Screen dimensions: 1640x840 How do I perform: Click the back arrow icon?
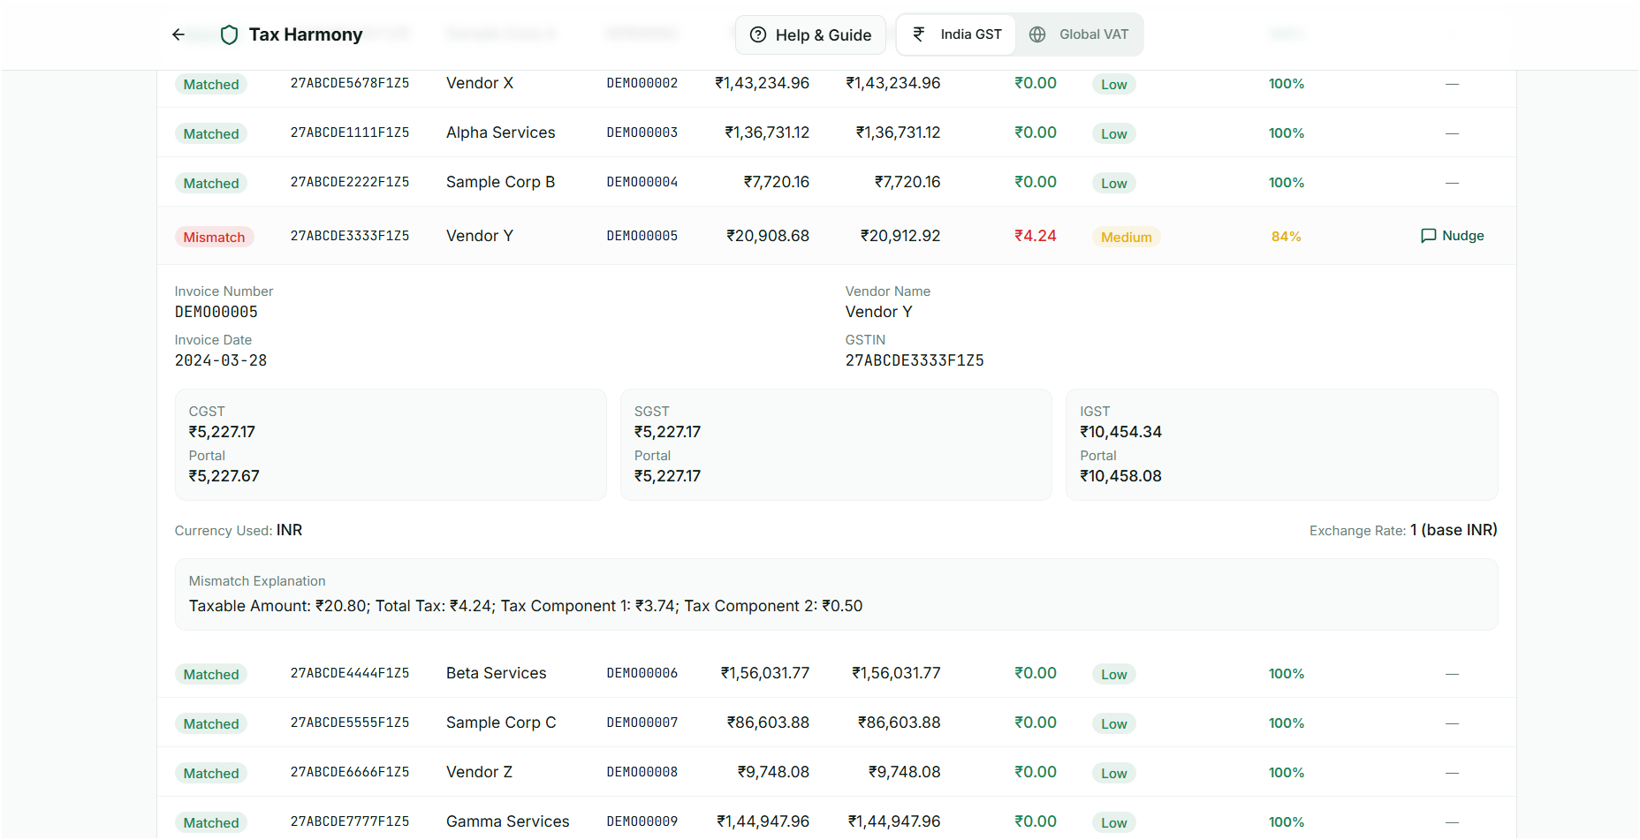[x=178, y=34]
